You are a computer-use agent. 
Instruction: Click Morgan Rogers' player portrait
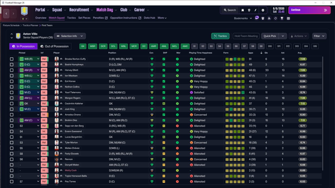click(57, 98)
